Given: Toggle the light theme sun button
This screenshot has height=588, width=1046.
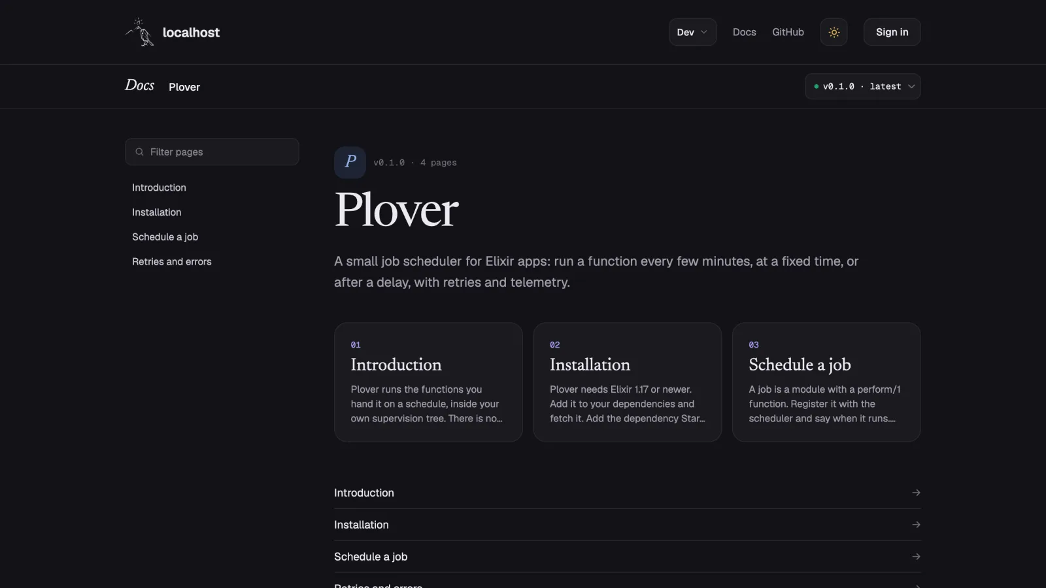Looking at the screenshot, I should click(834, 32).
